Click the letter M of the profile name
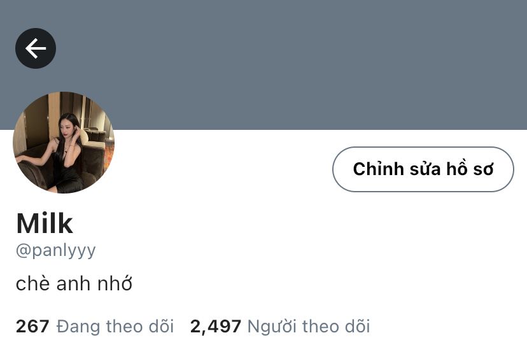 tap(27, 223)
